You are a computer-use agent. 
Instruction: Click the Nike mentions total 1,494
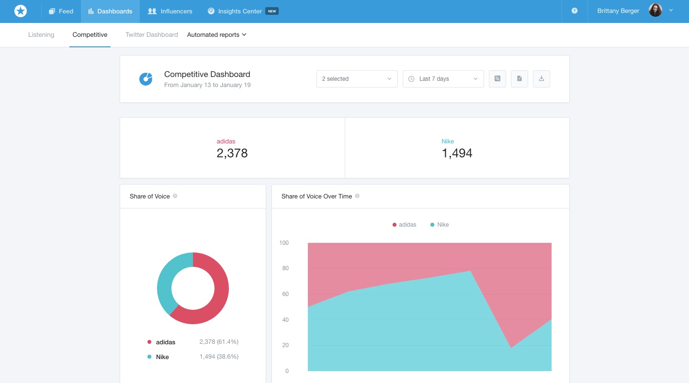457,153
